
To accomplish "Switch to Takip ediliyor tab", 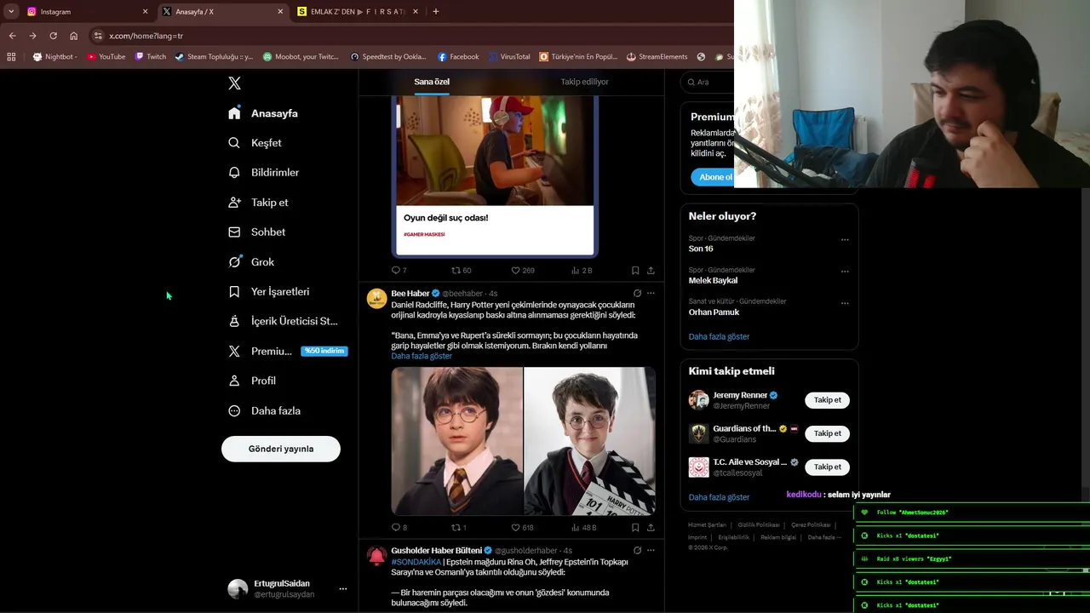I will pyautogui.click(x=584, y=82).
